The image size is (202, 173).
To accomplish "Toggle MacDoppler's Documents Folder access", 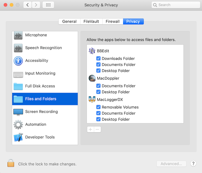I will (x=98, y=86).
